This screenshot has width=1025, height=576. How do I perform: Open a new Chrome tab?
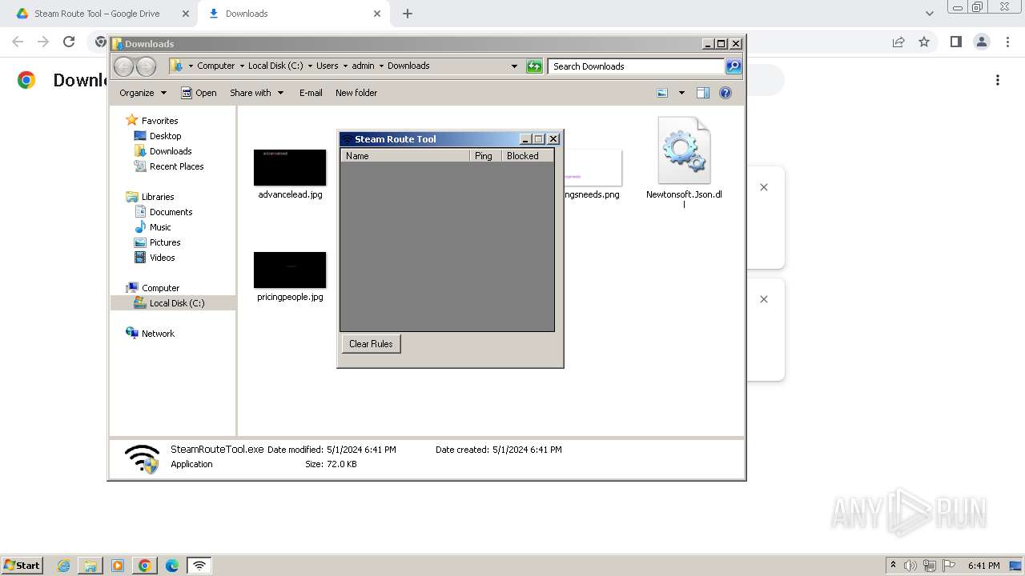pos(408,14)
